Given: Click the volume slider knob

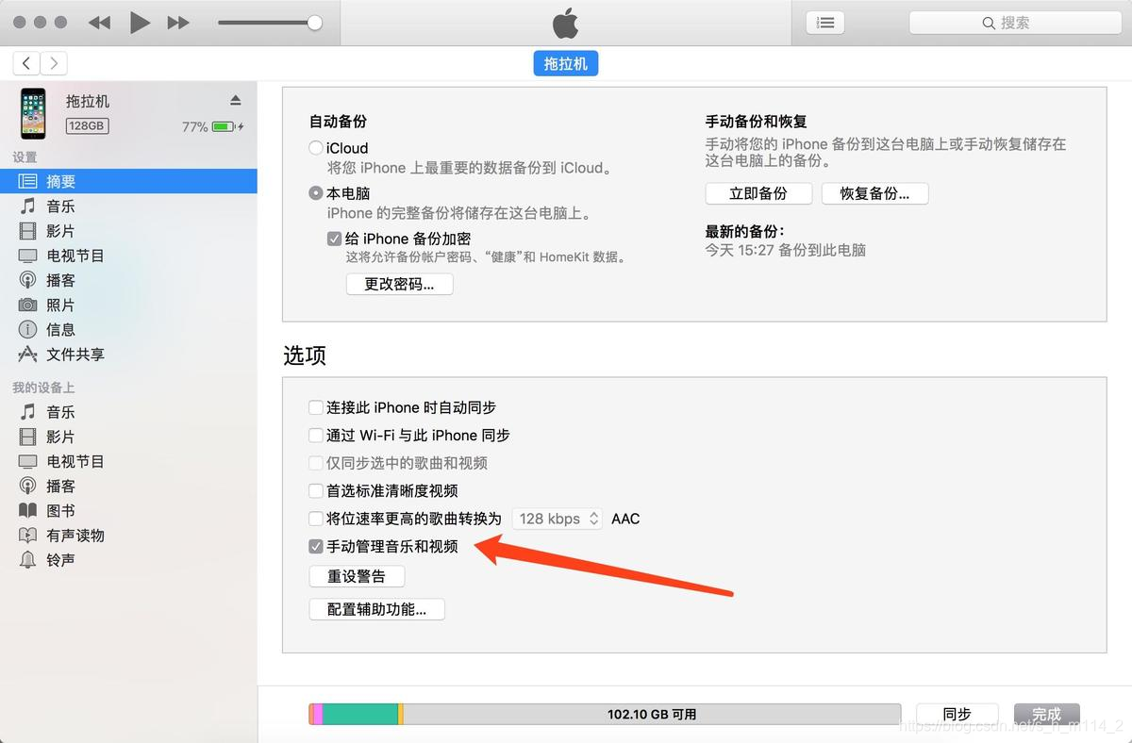Looking at the screenshot, I should coord(314,23).
